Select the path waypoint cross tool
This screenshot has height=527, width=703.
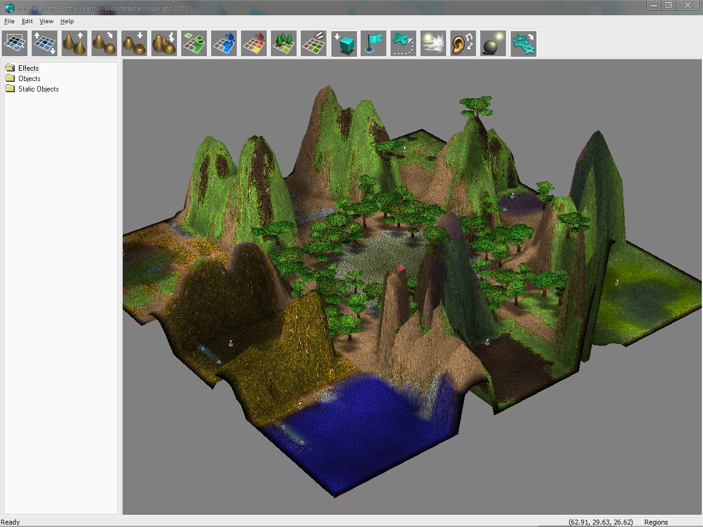click(x=403, y=43)
